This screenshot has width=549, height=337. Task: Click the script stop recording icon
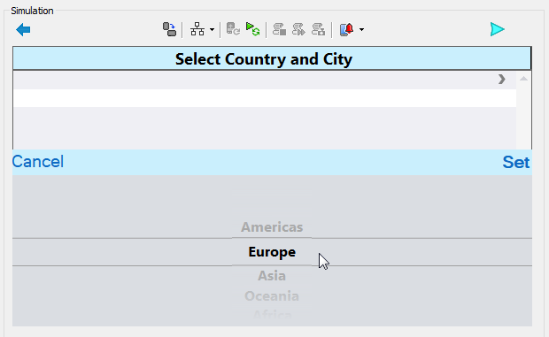coord(280,29)
